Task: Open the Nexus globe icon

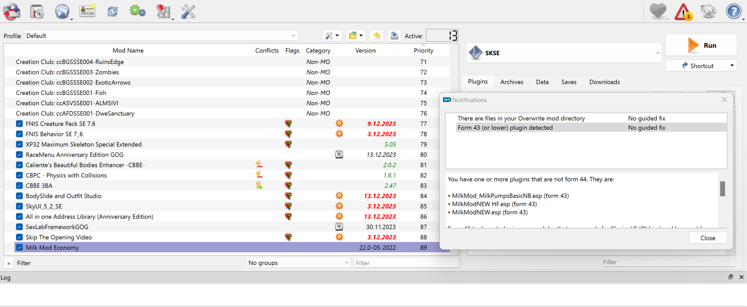Action: 62,12
